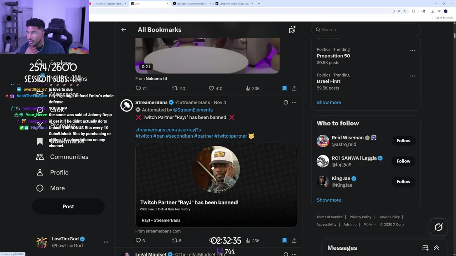The height and width of the screenshot is (256, 456).
Task: Share the StreamerBans post
Action: tap(294, 241)
